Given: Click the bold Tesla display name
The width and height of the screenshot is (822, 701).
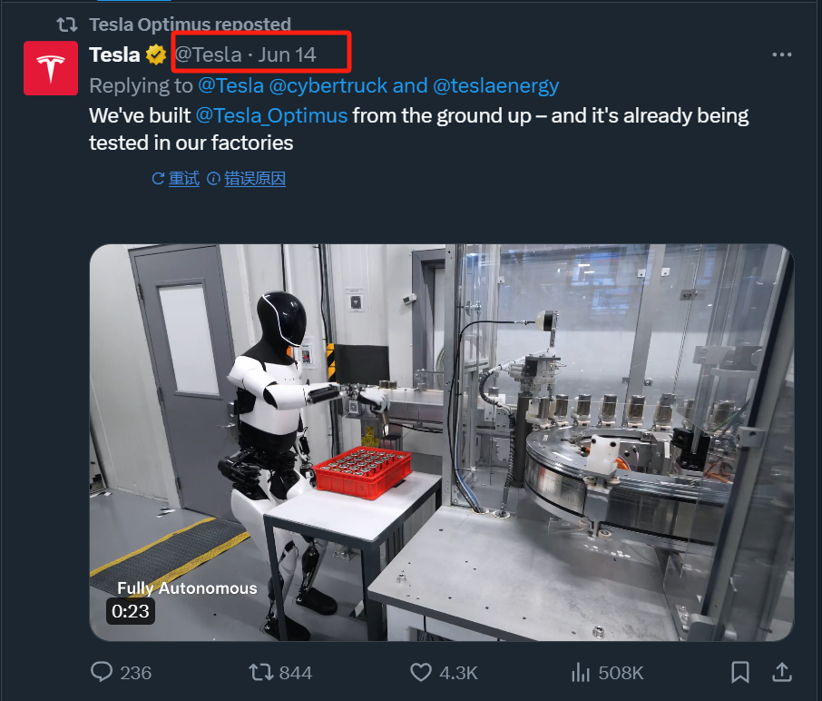Looking at the screenshot, I should [x=114, y=54].
